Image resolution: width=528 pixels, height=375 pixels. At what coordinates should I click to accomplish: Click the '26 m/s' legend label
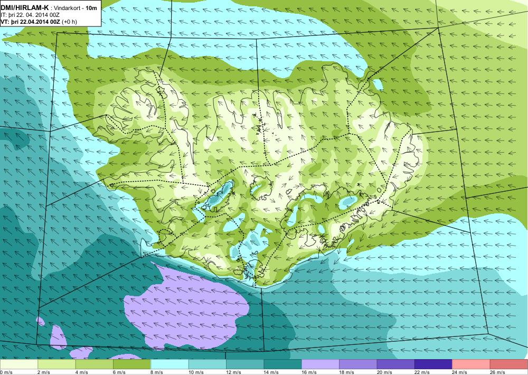498,372
